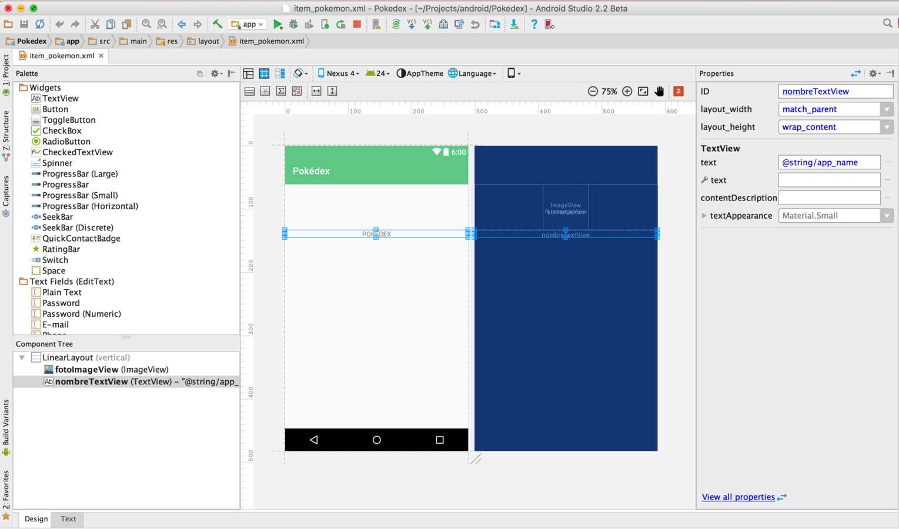Image resolution: width=899 pixels, height=529 pixels.
Task: Click the ID input field
Action: point(835,92)
